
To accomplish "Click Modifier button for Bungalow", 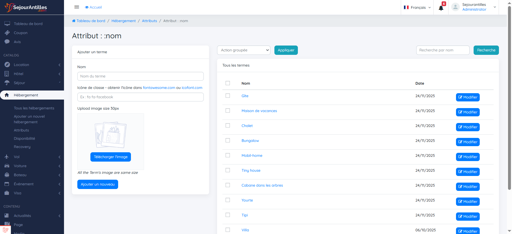I will coord(468,142).
